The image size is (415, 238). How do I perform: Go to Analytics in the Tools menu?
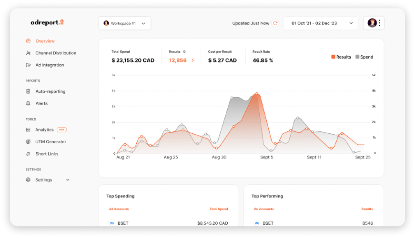click(44, 129)
